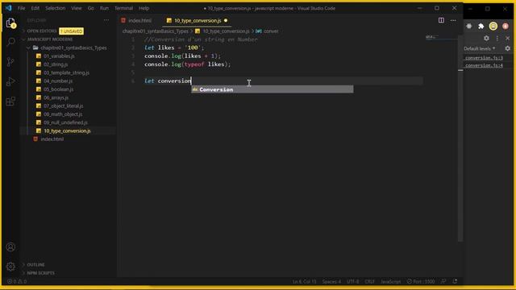516x290 pixels.
Task: Open browser Extensions puzzle icon
Action: pyautogui.click(x=481, y=26)
